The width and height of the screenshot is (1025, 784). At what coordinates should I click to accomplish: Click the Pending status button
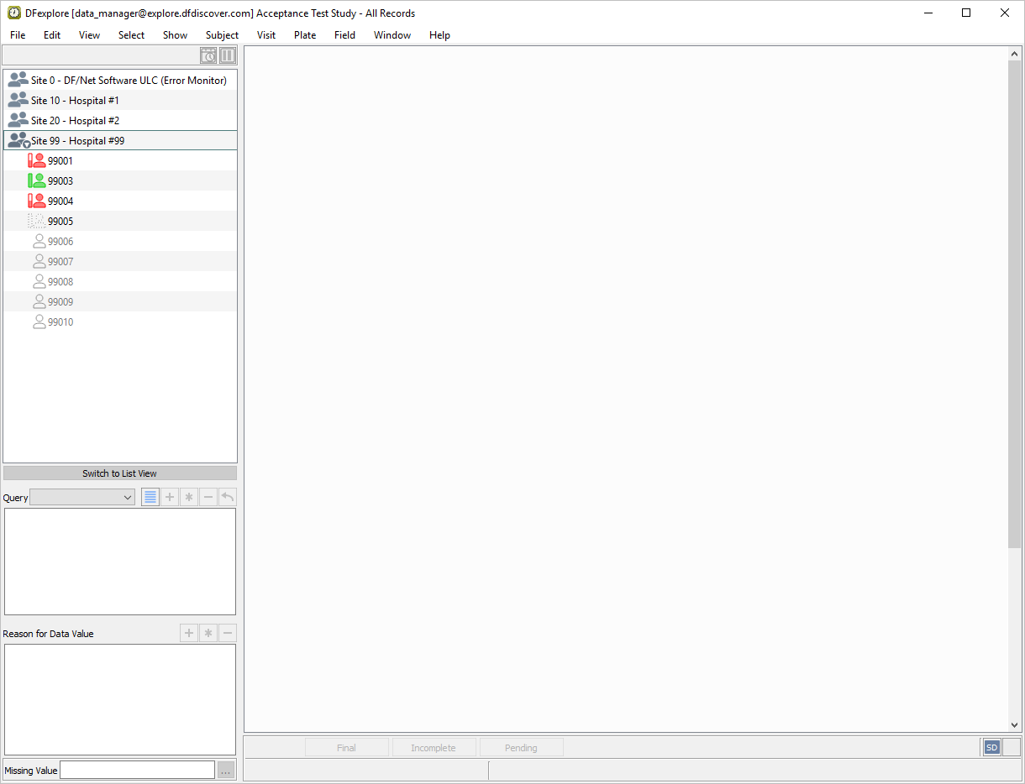(521, 748)
